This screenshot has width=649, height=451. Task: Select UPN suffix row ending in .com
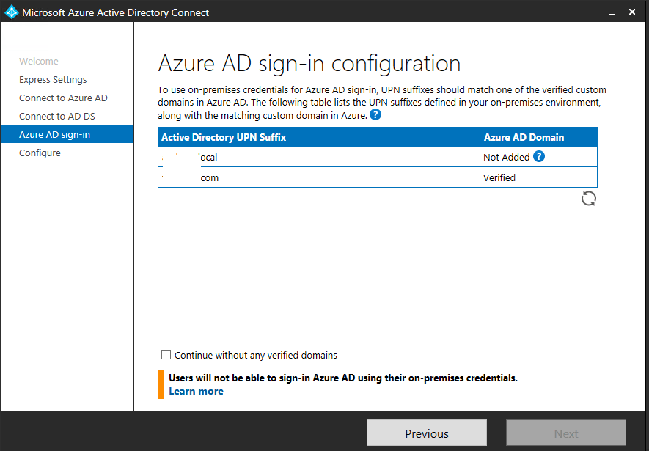pyautogui.click(x=378, y=177)
